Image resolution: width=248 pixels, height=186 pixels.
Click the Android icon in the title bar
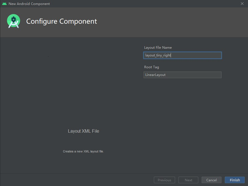[4, 4]
